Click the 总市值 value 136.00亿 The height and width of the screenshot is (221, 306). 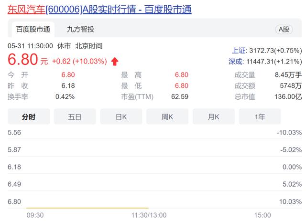pyautogui.click(x=288, y=97)
